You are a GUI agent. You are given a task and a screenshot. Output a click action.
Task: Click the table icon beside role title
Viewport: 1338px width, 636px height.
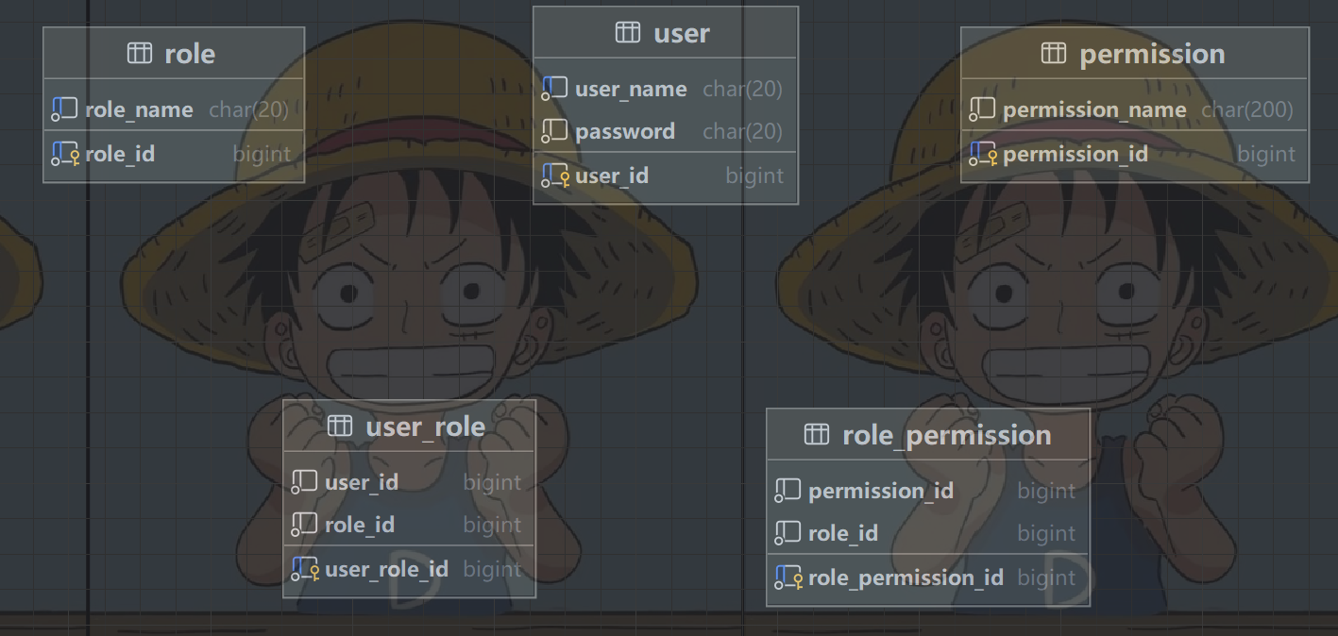[x=139, y=54]
